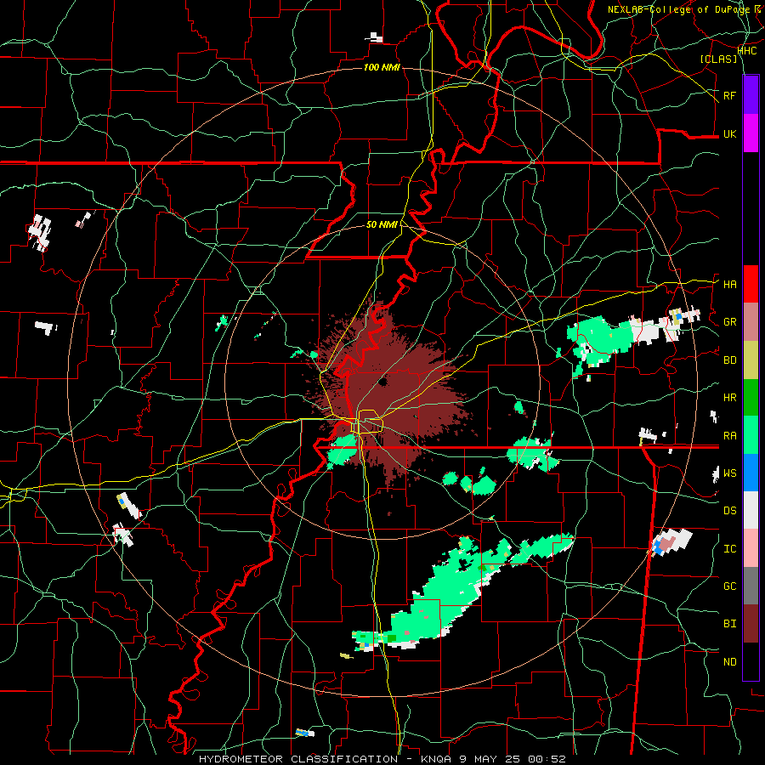
Task: Click the 50 NMI range ring label
Action: tap(382, 224)
